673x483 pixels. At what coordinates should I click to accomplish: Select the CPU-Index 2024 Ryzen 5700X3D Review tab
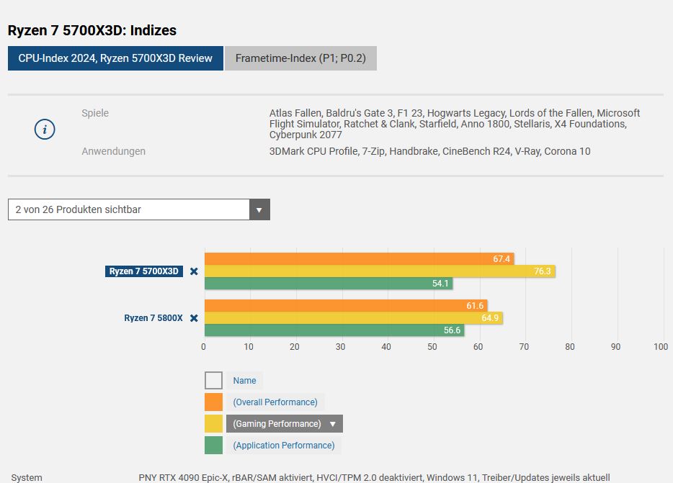tap(115, 58)
